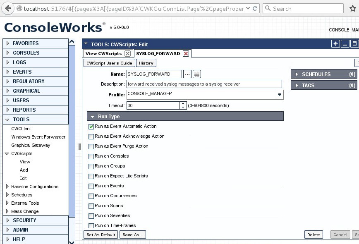The height and width of the screenshot is (244, 359).
Task: Bookmark page with star icon
Action: (352, 9)
